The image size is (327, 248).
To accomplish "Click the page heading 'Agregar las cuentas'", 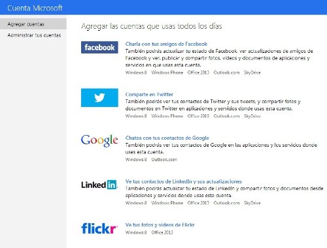I will [x=152, y=26].
